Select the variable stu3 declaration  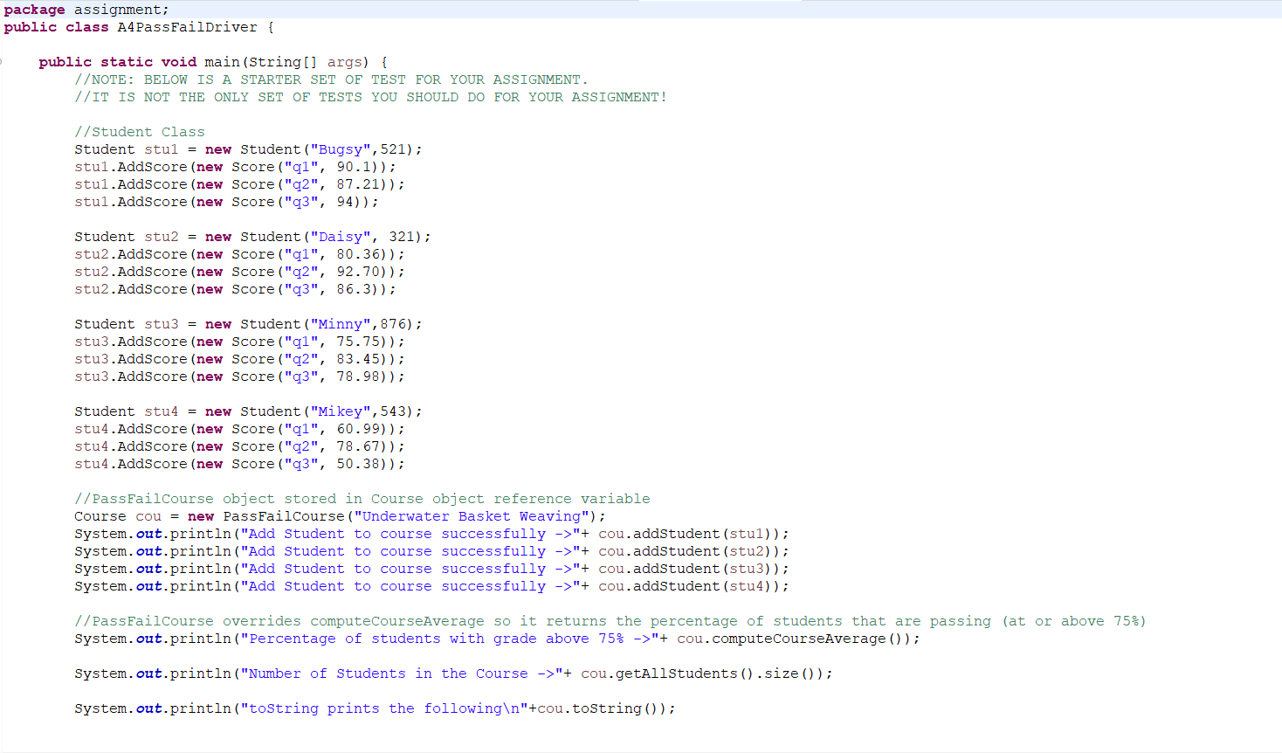(161, 323)
